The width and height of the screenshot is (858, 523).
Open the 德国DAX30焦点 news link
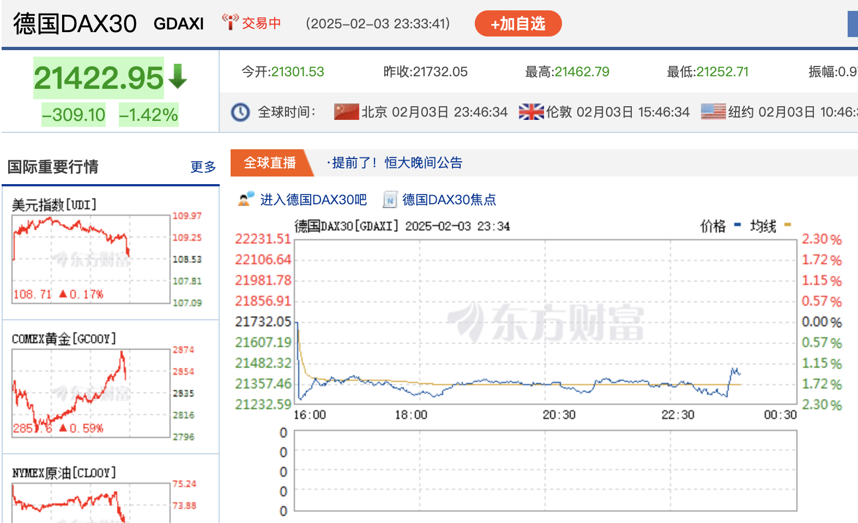click(449, 200)
